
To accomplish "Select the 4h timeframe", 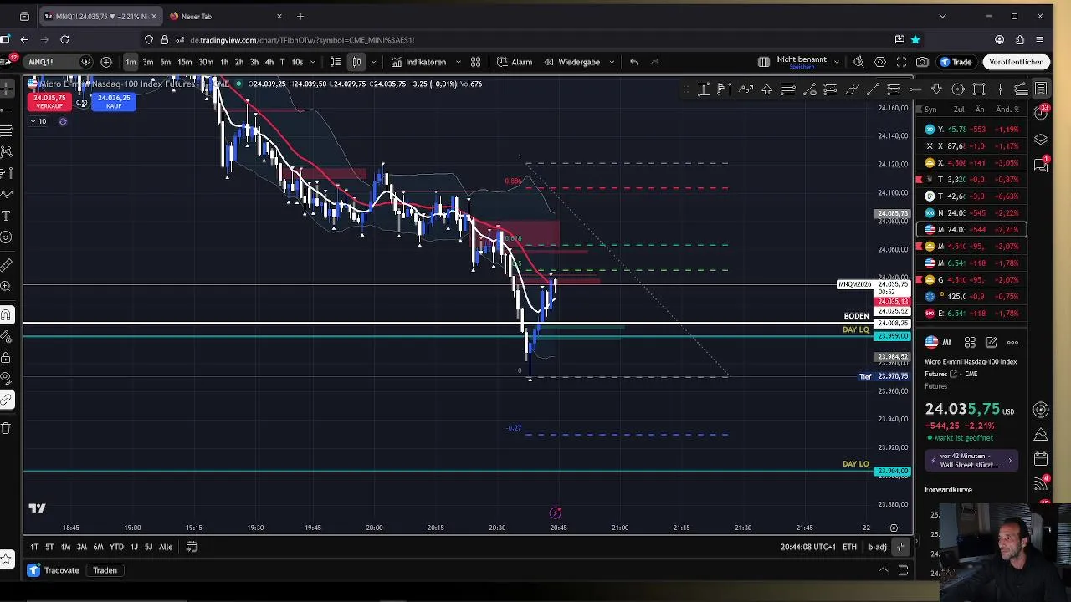I will click(x=269, y=62).
